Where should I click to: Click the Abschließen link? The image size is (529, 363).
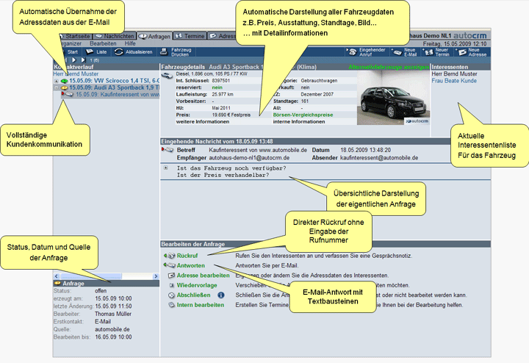(194, 295)
